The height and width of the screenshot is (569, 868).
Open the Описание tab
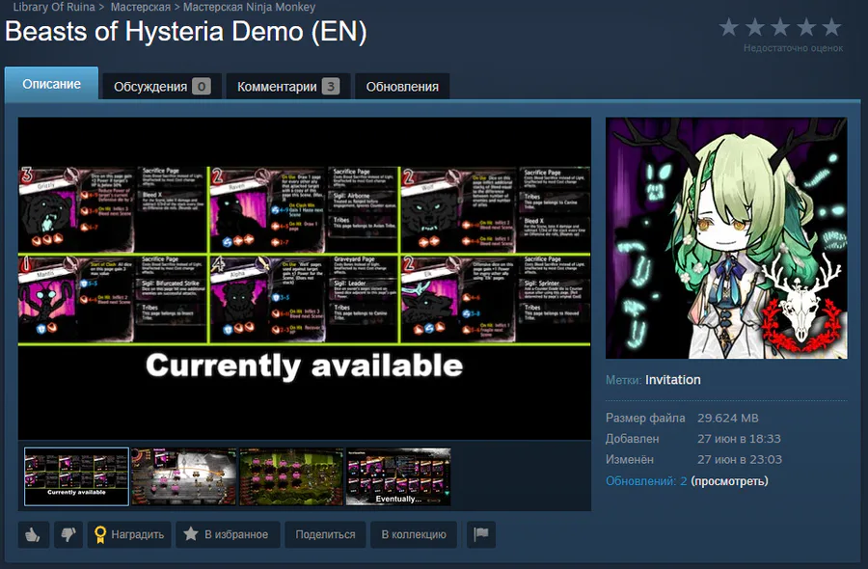click(51, 84)
